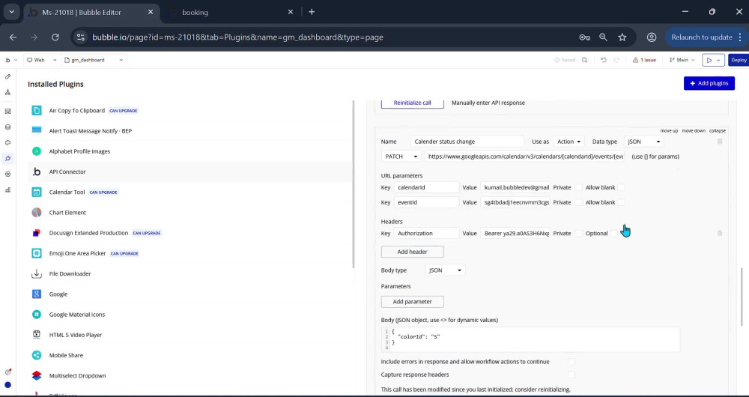Click the password key icon in address bar
The width and height of the screenshot is (749, 397).
[585, 37]
